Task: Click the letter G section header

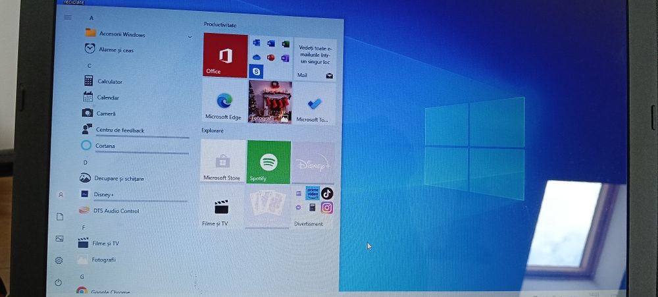Action: (x=82, y=277)
